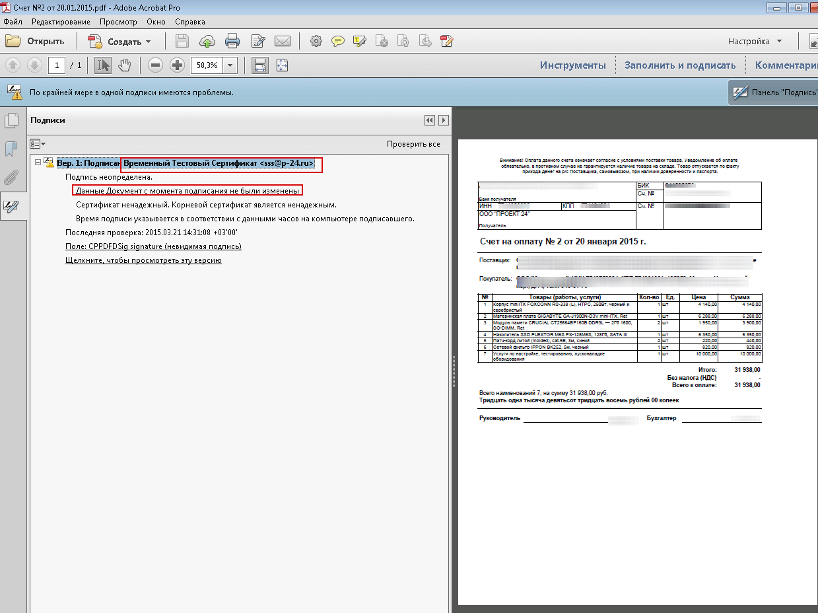Collapse the Вер. 1 signature tree node
818x613 pixels.
point(38,162)
